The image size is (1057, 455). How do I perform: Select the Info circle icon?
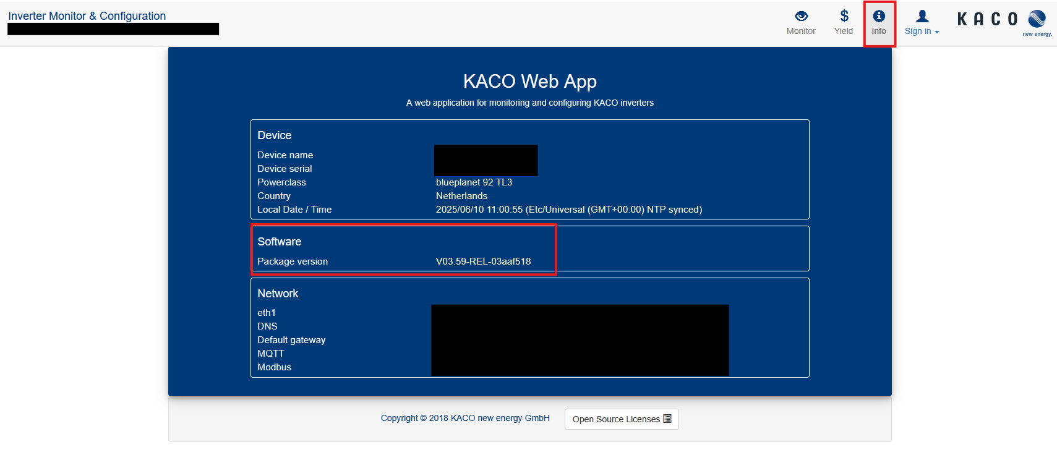point(879,16)
